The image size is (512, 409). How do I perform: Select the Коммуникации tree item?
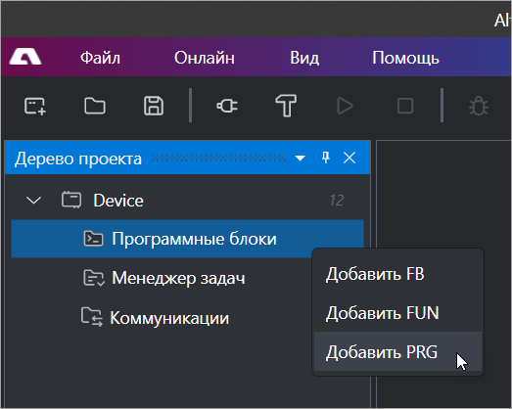click(x=169, y=318)
